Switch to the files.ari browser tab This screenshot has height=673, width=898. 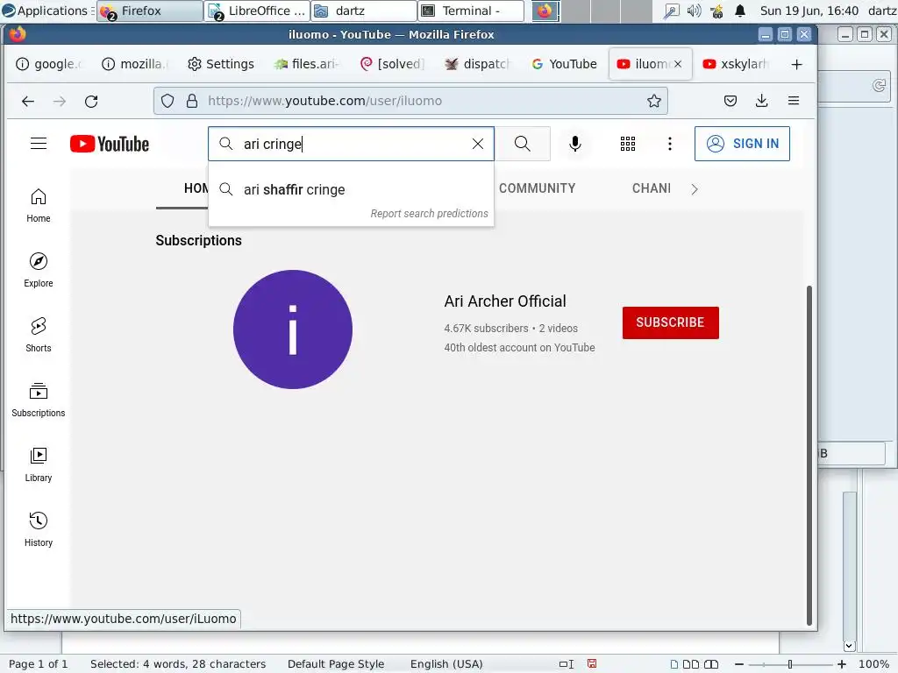[x=307, y=64]
